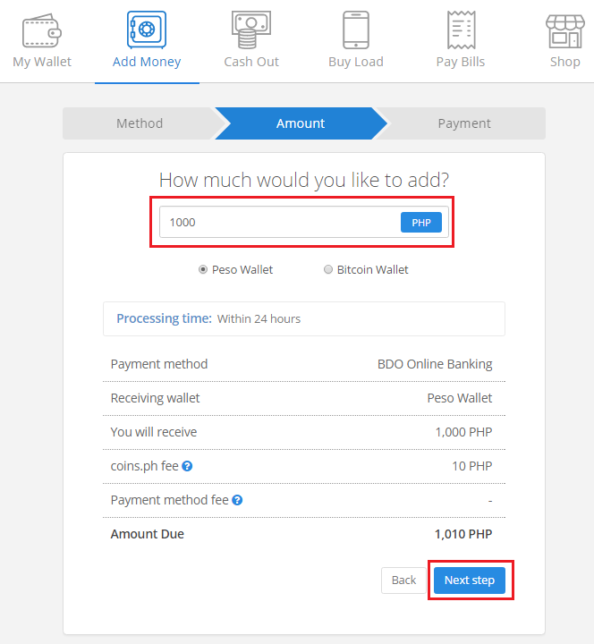This screenshot has width=594, height=644.
Task: Click the '1,010 PHP' amount due value
Action: 463,534
